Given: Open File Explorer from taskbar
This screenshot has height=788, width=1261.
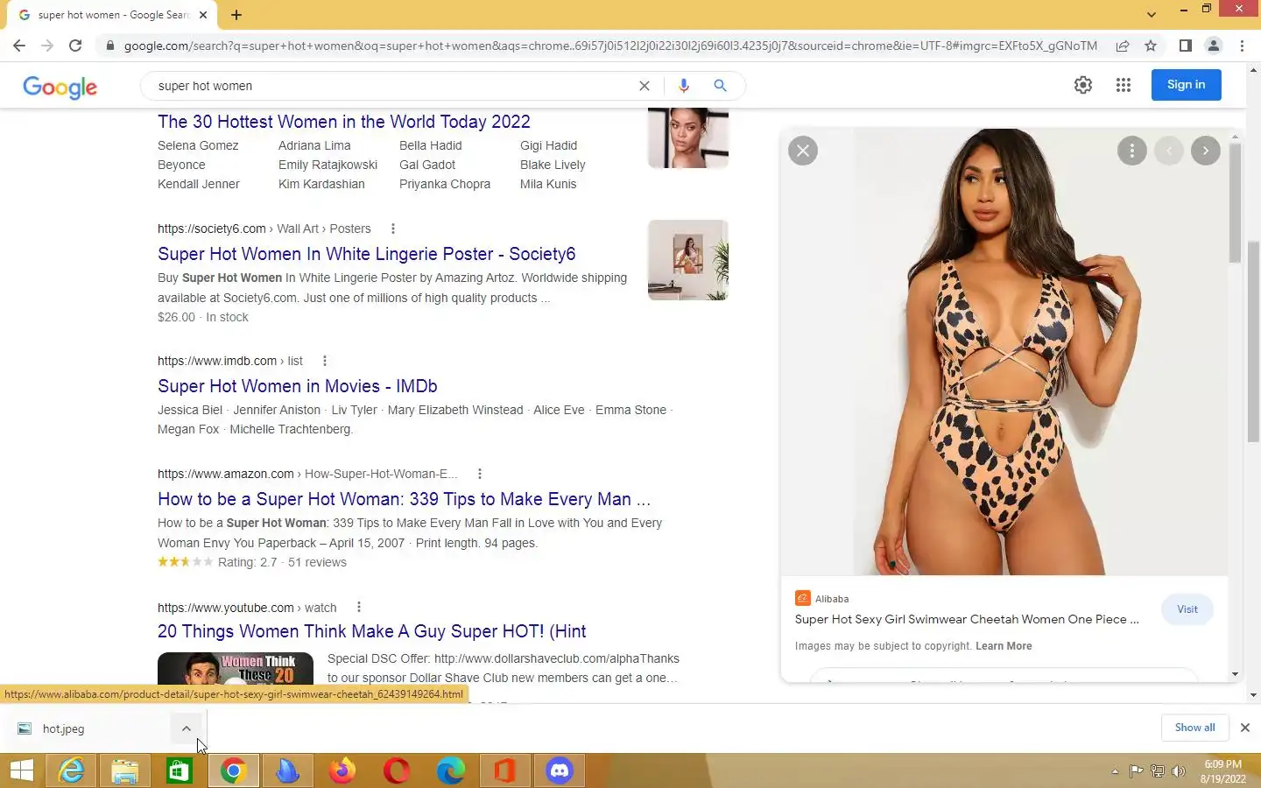Looking at the screenshot, I should point(125,770).
